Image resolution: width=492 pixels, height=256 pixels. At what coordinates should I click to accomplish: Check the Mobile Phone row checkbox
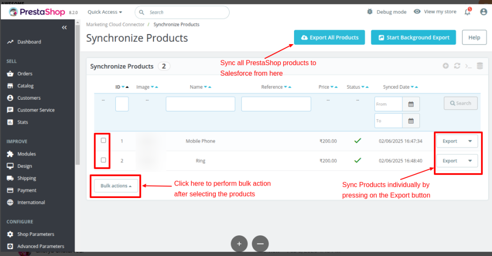[x=103, y=140]
